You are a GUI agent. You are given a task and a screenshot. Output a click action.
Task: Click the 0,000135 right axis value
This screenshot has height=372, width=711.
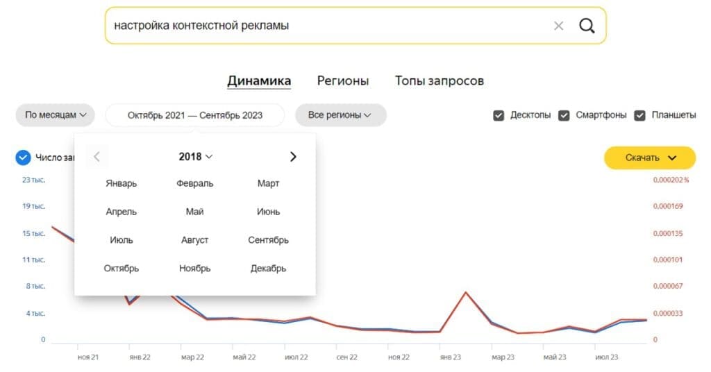pos(668,233)
